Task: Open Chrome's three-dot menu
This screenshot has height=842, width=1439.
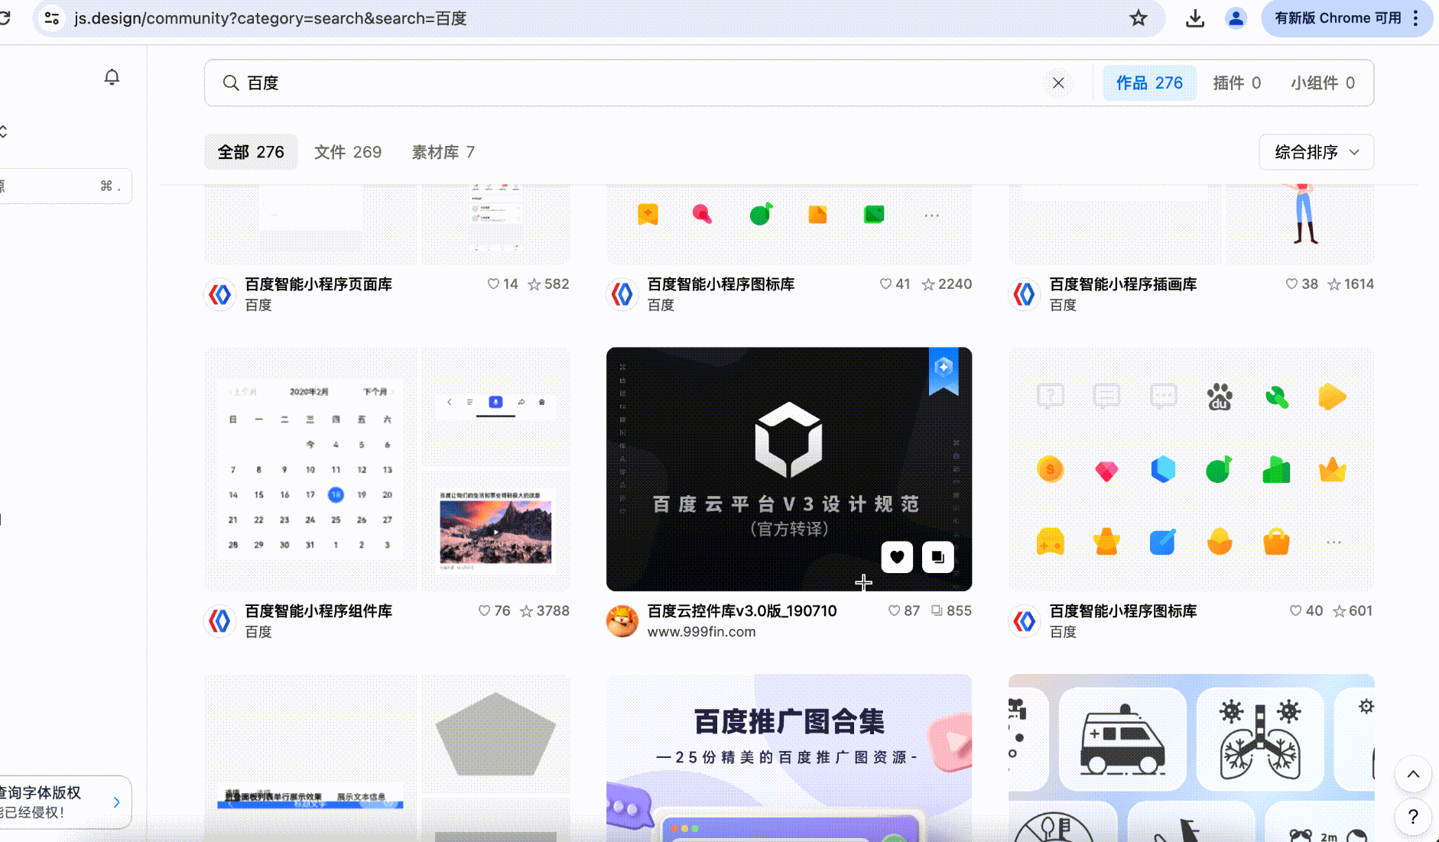Action: [1416, 18]
